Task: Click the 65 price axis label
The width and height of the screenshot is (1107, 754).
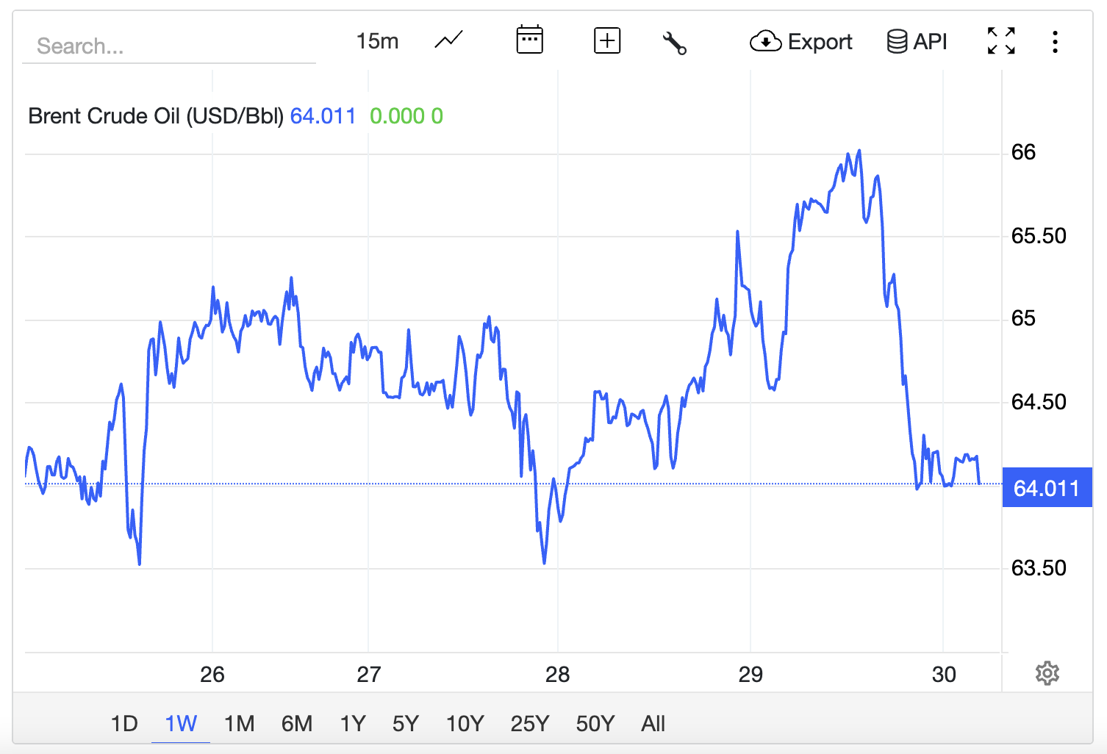Action: (1023, 318)
